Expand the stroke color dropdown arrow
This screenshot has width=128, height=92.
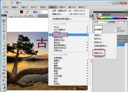[30, 12]
